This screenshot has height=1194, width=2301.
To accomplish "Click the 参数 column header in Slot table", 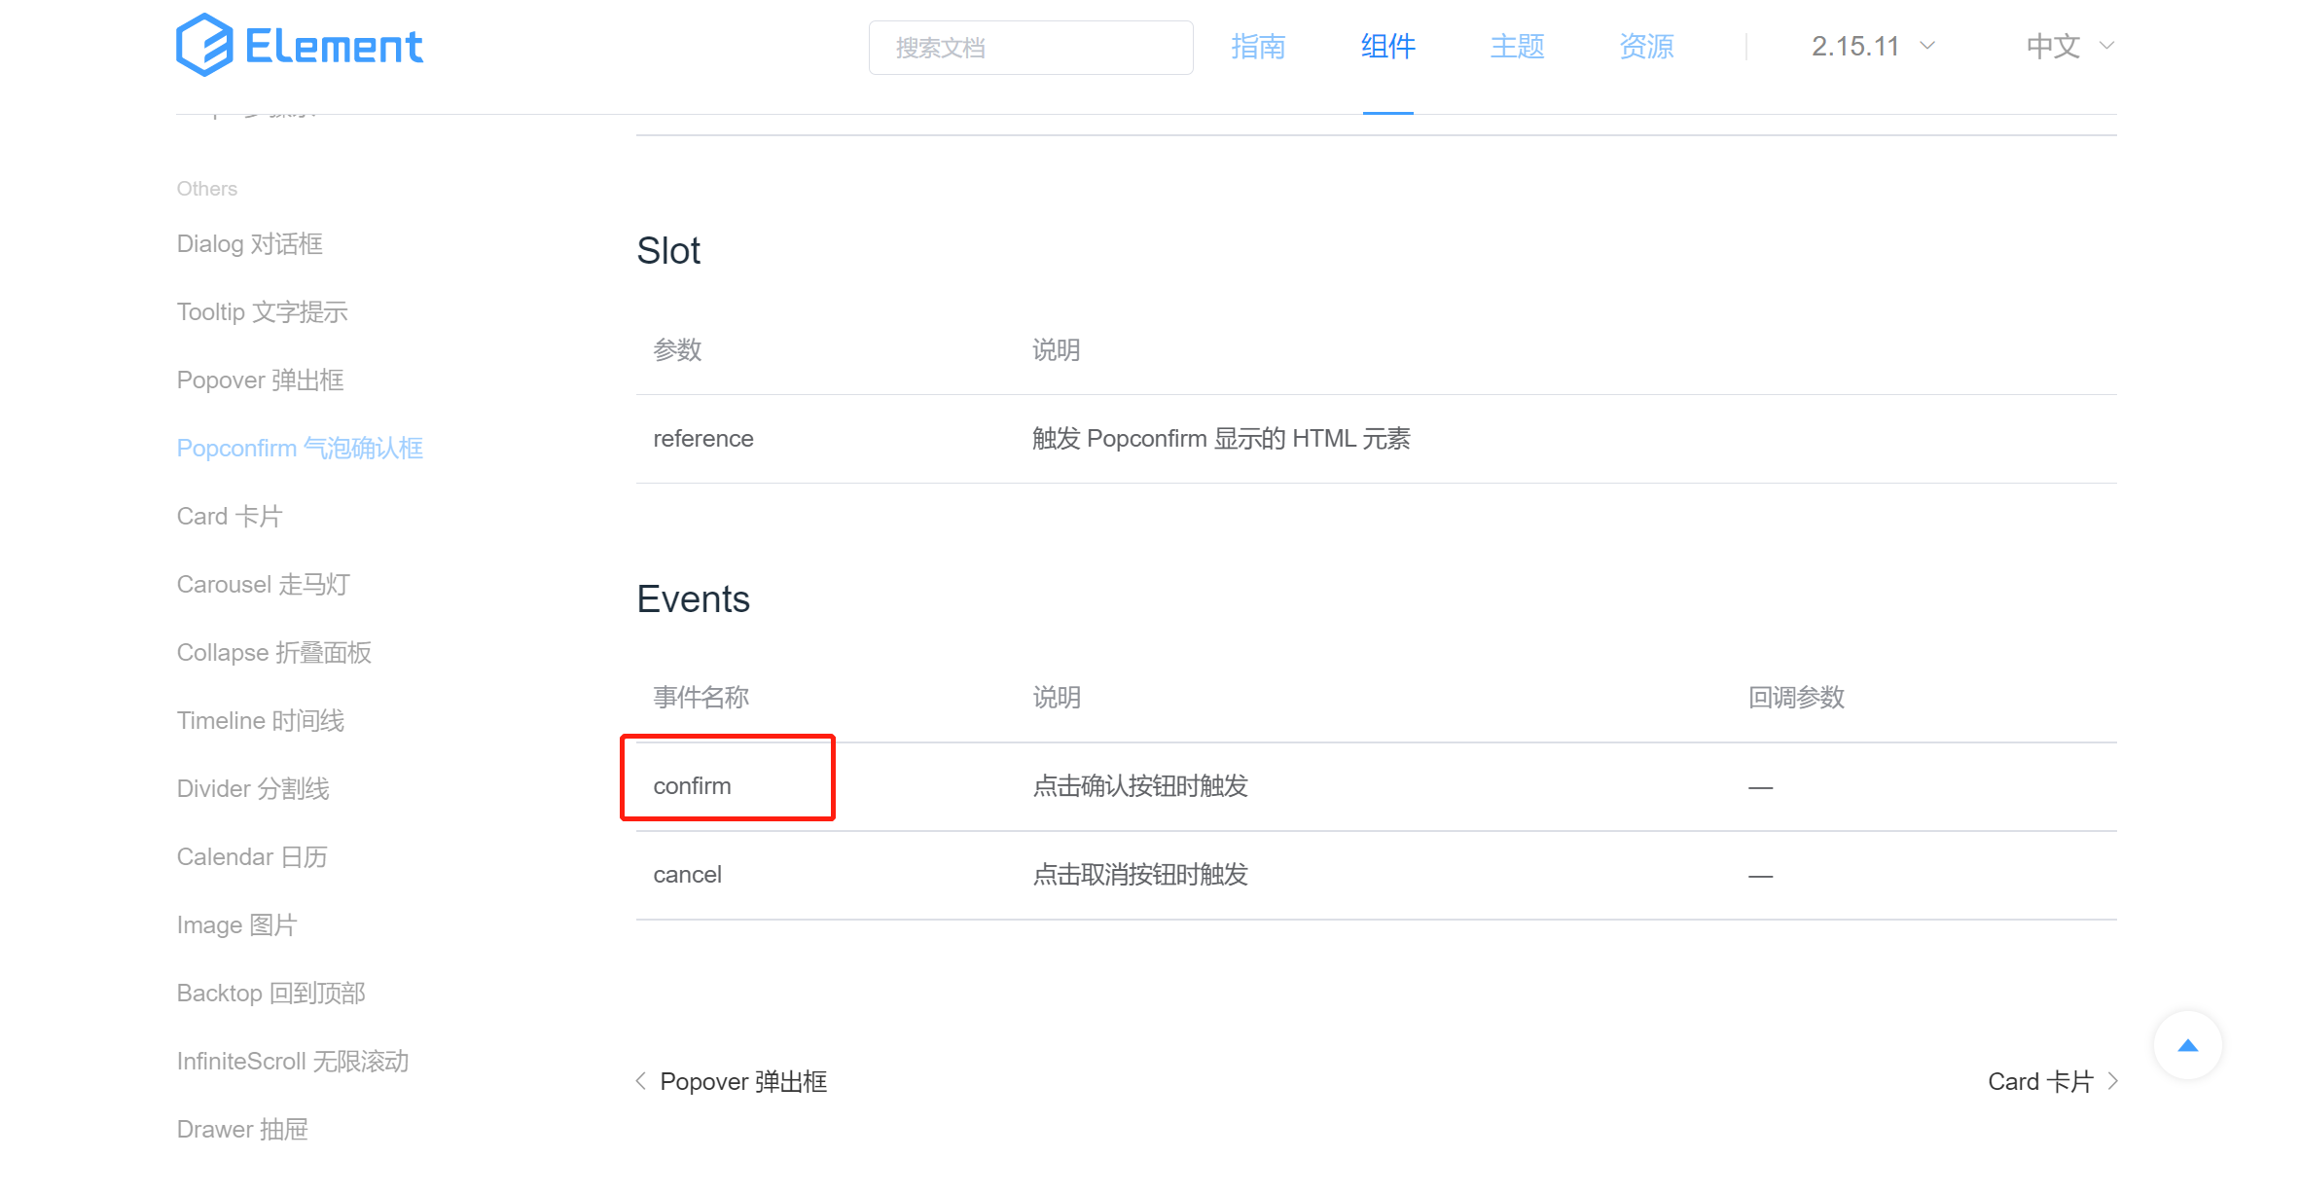I will point(677,350).
